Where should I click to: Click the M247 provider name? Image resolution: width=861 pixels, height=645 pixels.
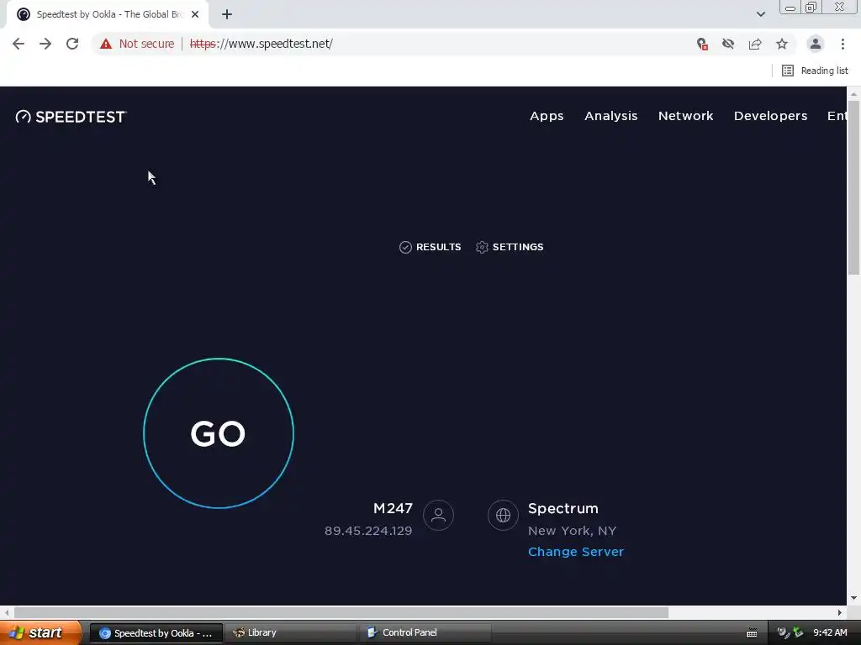(393, 508)
